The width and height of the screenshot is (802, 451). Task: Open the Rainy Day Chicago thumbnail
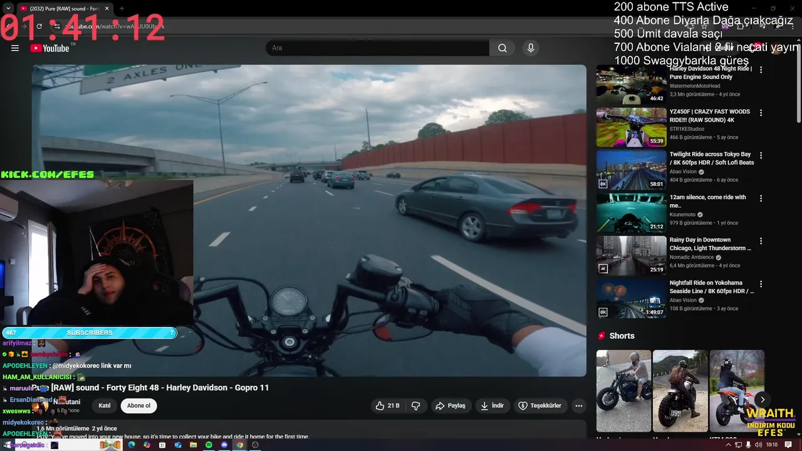coord(631,256)
